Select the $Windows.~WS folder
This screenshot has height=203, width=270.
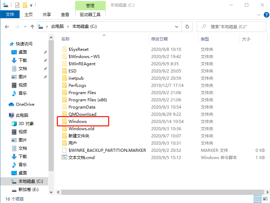pos(84,56)
